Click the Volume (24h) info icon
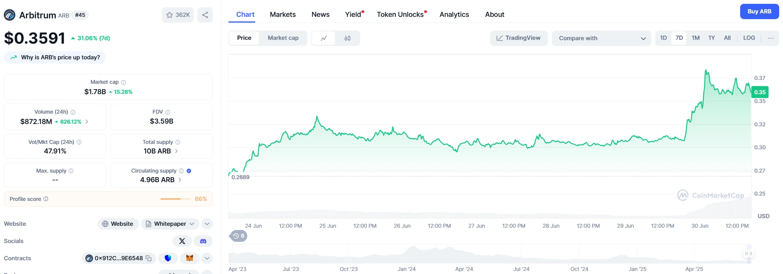783x274 pixels. (x=73, y=112)
